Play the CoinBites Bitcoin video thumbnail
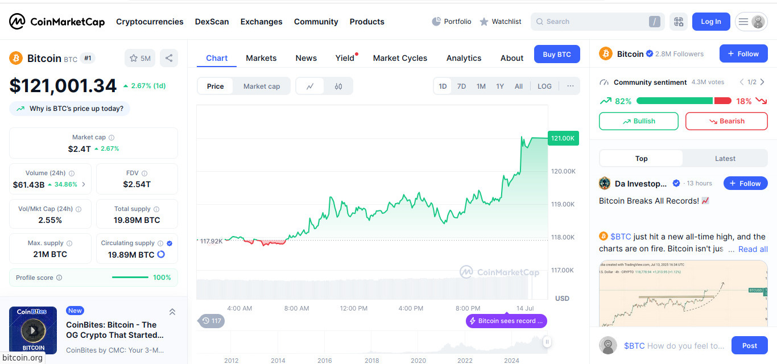 tap(33, 330)
